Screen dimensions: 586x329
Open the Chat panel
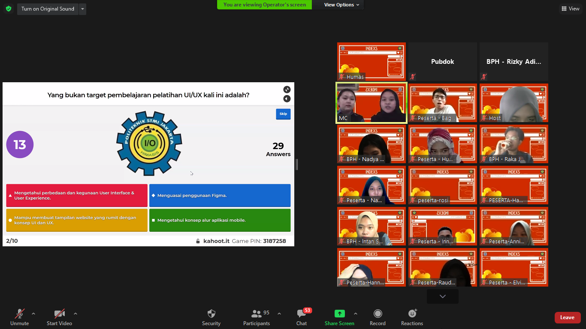(x=302, y=317)
